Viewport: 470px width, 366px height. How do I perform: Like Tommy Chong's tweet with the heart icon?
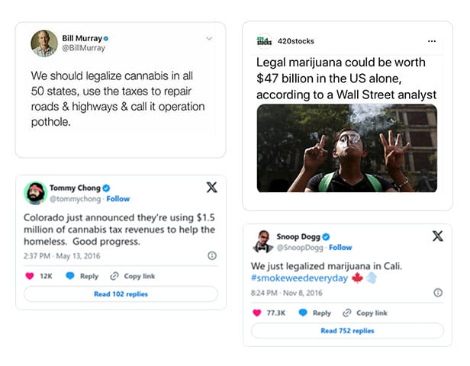tap(30, 276)
